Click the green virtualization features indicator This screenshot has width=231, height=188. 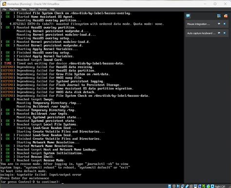[204, 186]
